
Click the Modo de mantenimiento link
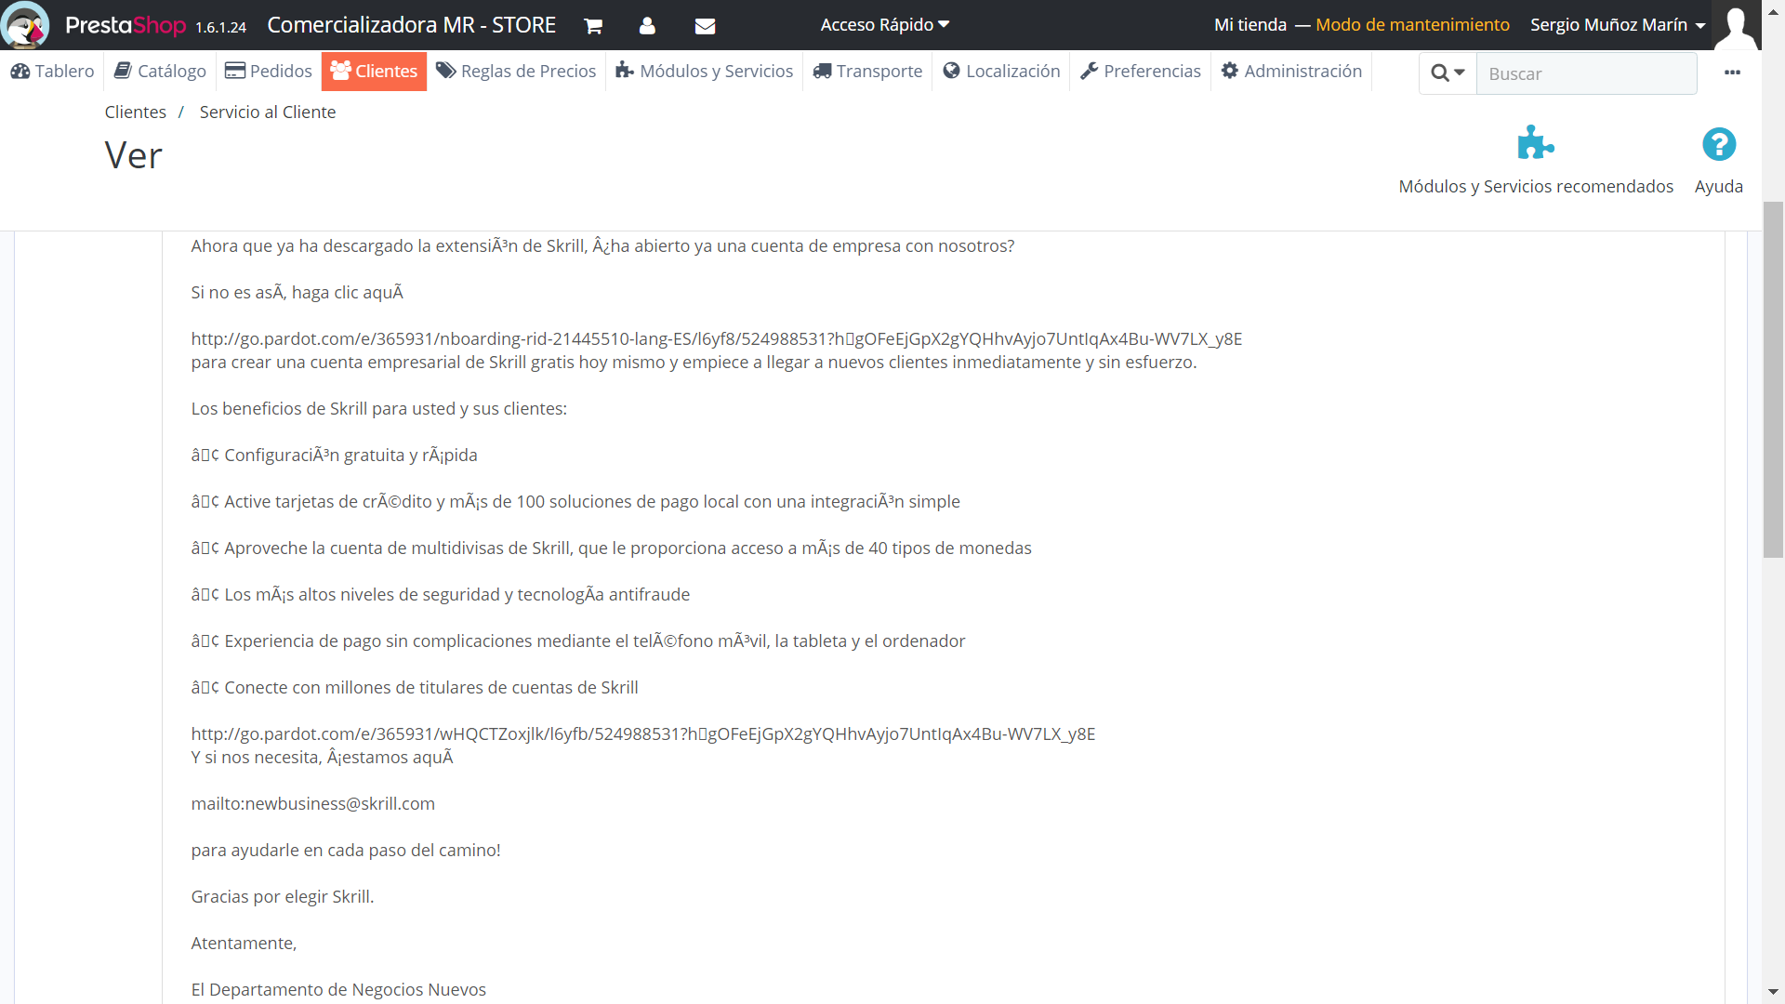(x=1412, y=25)
